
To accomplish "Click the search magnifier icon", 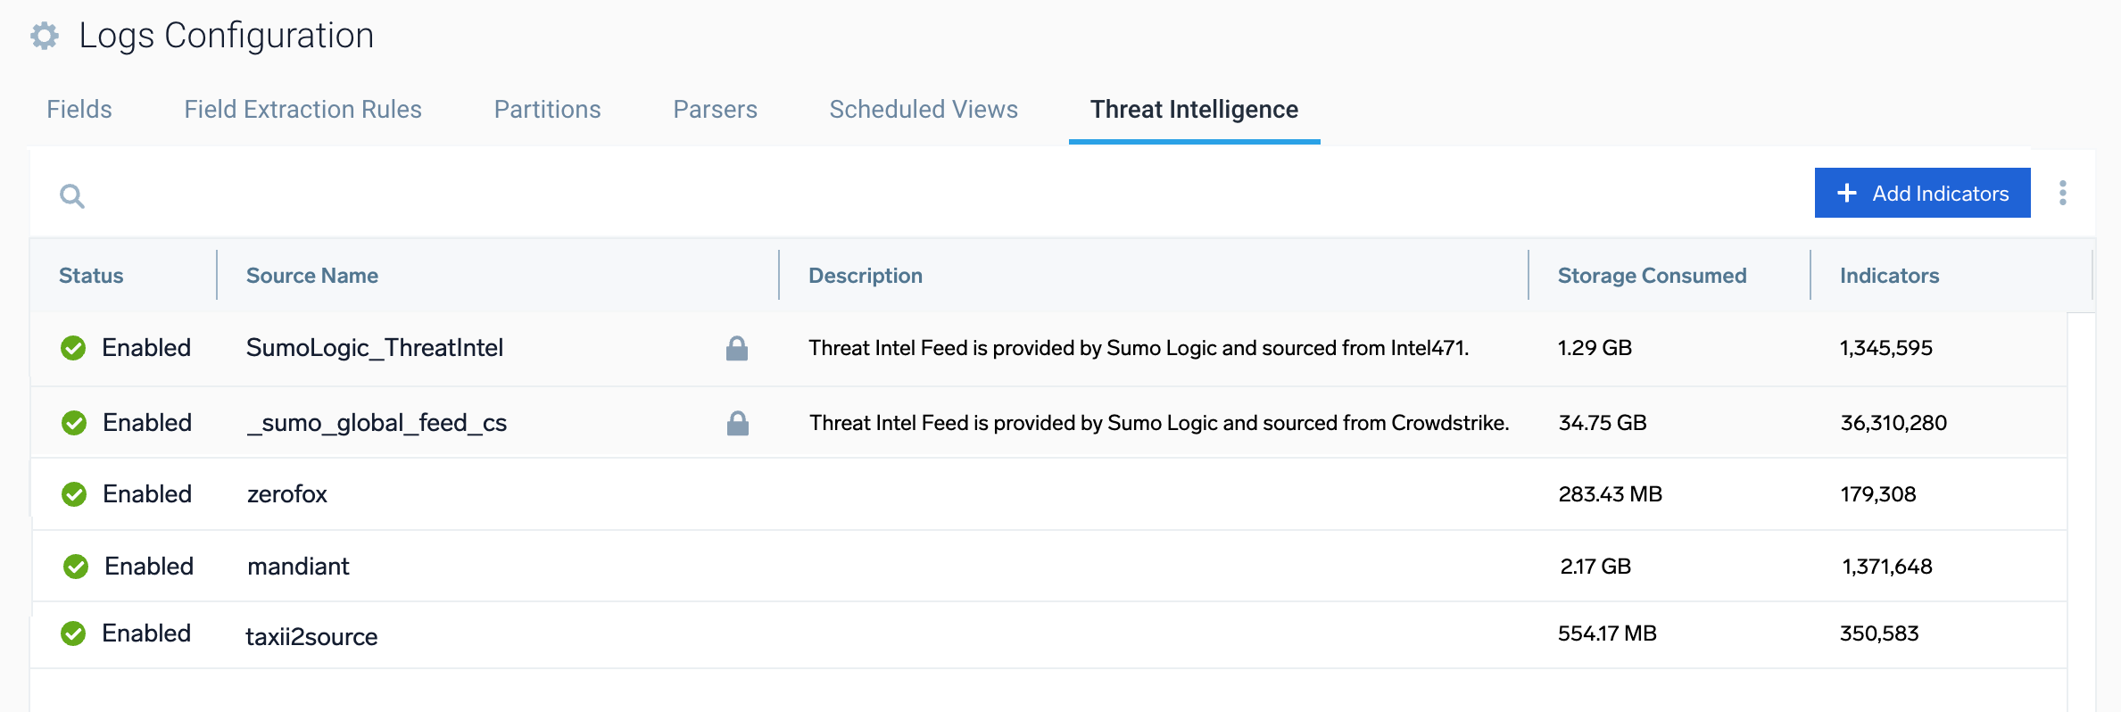I will (x=72, y=195).
